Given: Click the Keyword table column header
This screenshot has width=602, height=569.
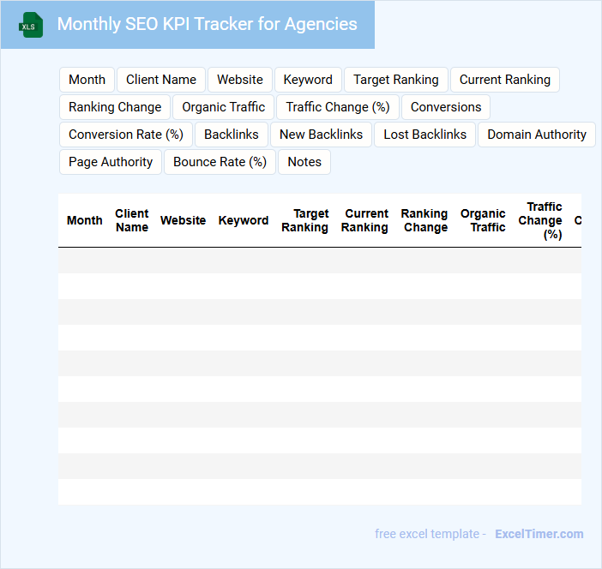Looking at the screenshot, I should (244, 220).
